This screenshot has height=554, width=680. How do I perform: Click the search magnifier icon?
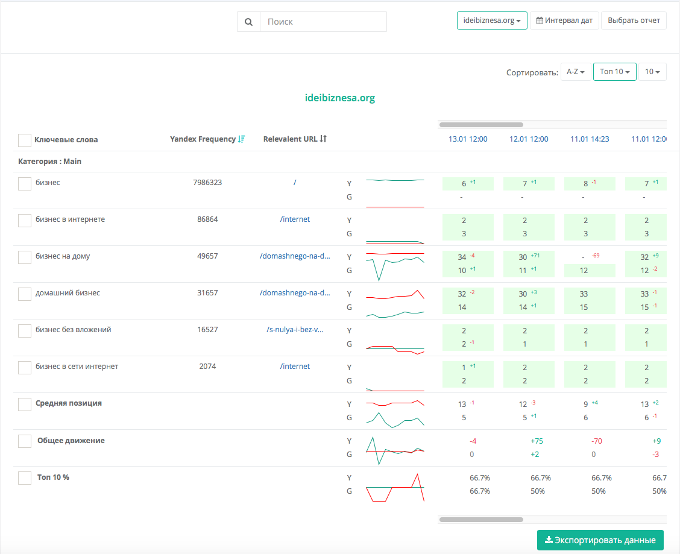(248, 22)
